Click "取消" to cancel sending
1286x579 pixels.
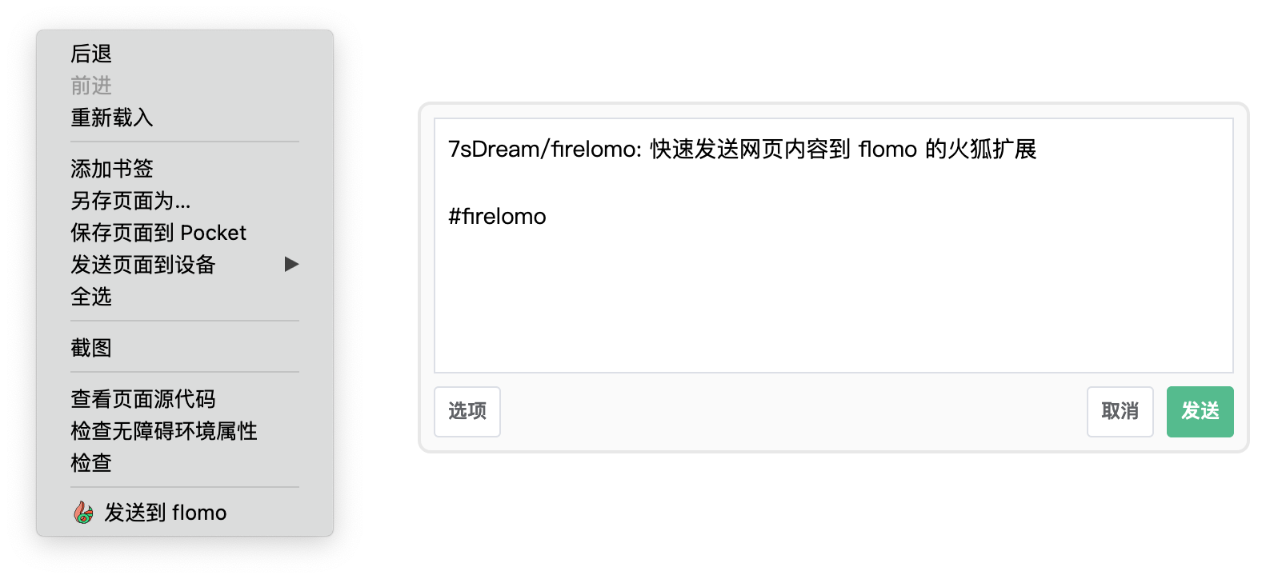click(1120, 412)
